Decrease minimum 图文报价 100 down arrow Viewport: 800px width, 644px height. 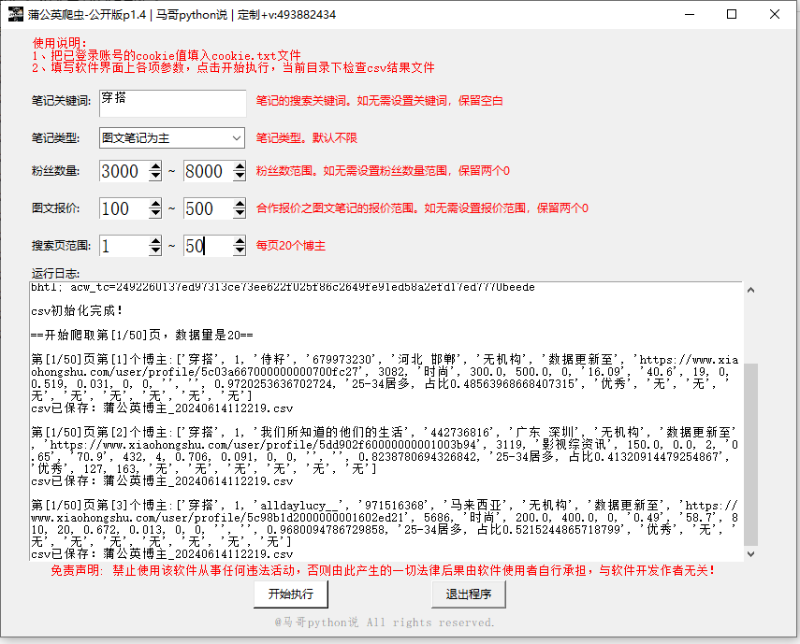click(155, 213)
